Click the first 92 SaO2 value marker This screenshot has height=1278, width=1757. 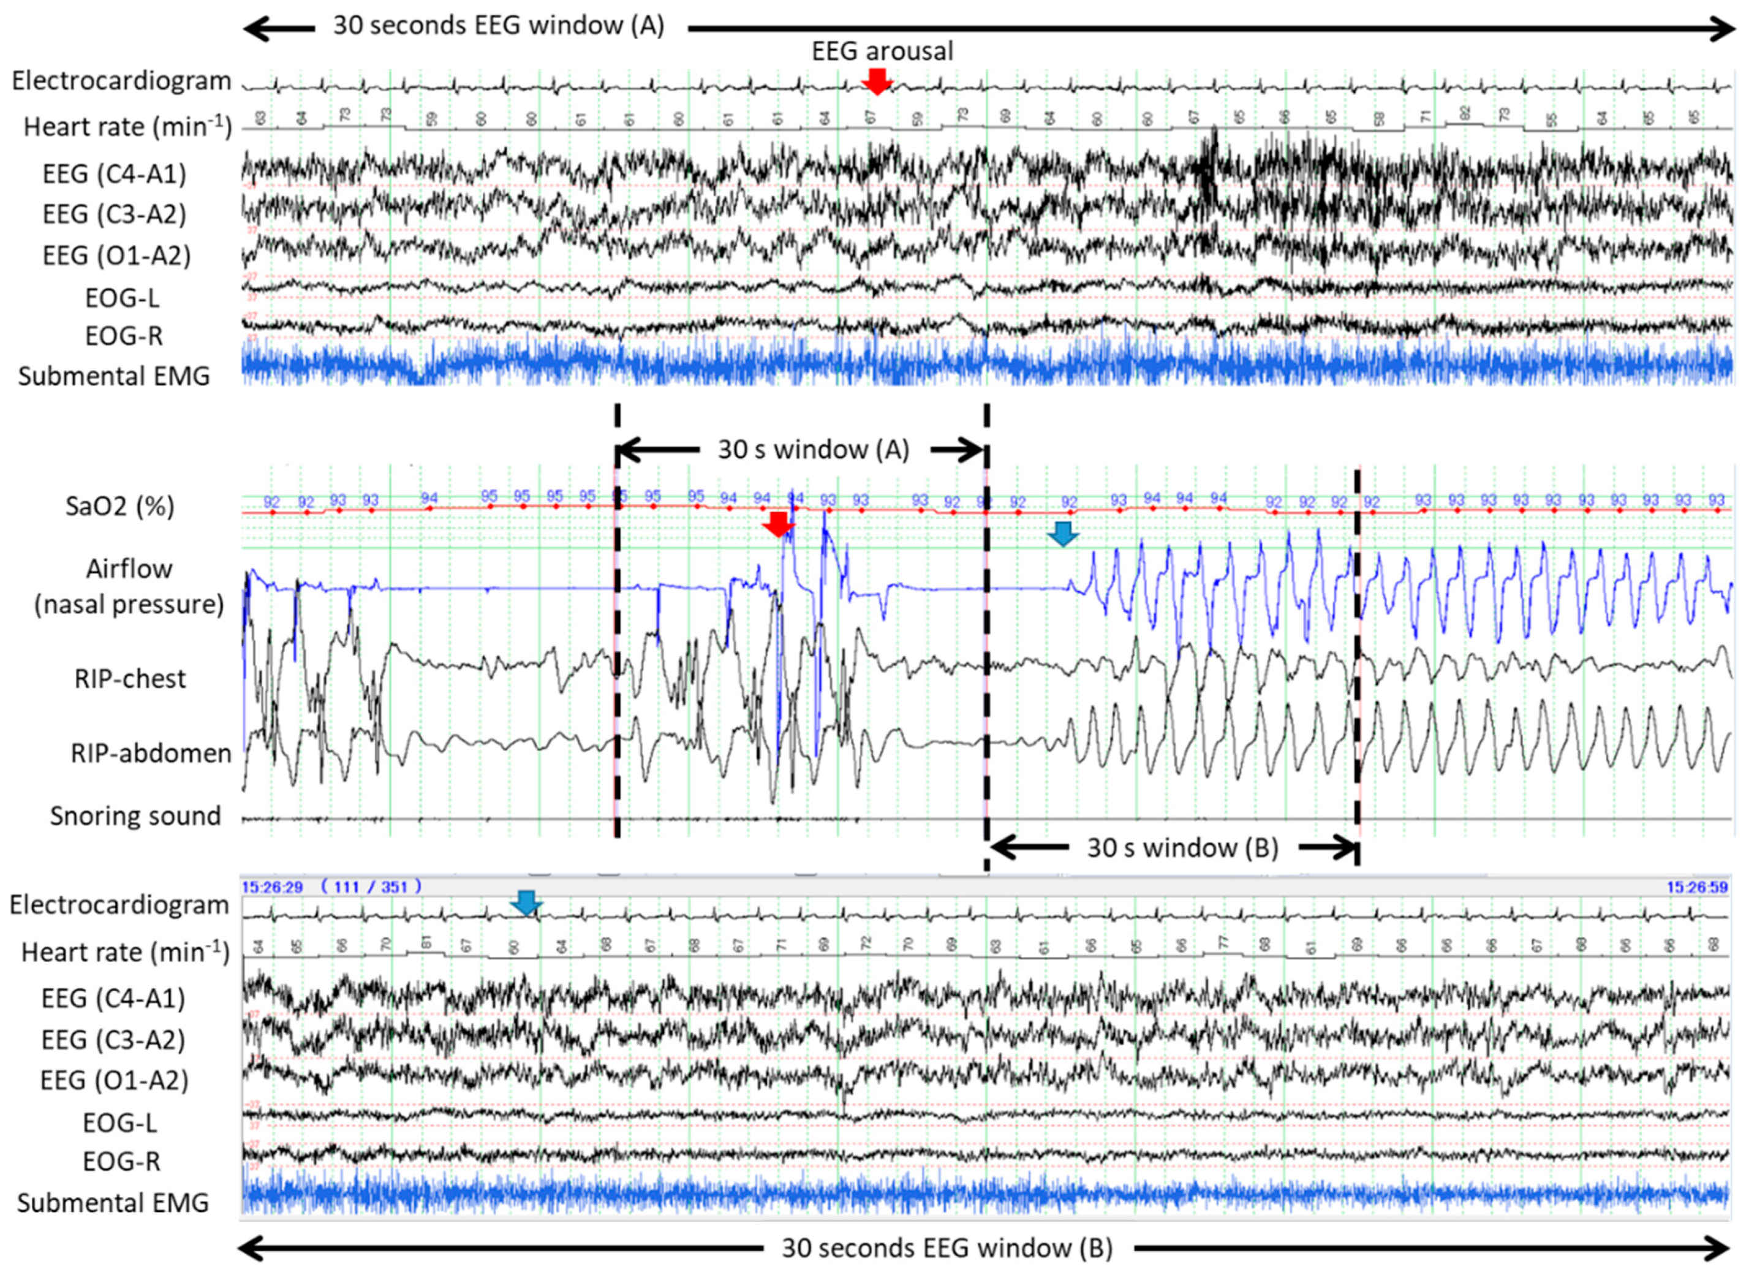(x=272, y=502)
